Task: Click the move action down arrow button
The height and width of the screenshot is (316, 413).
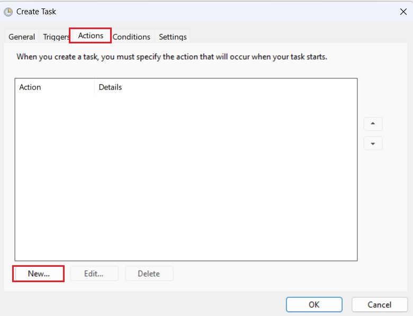Action: [x=373, y=143]
